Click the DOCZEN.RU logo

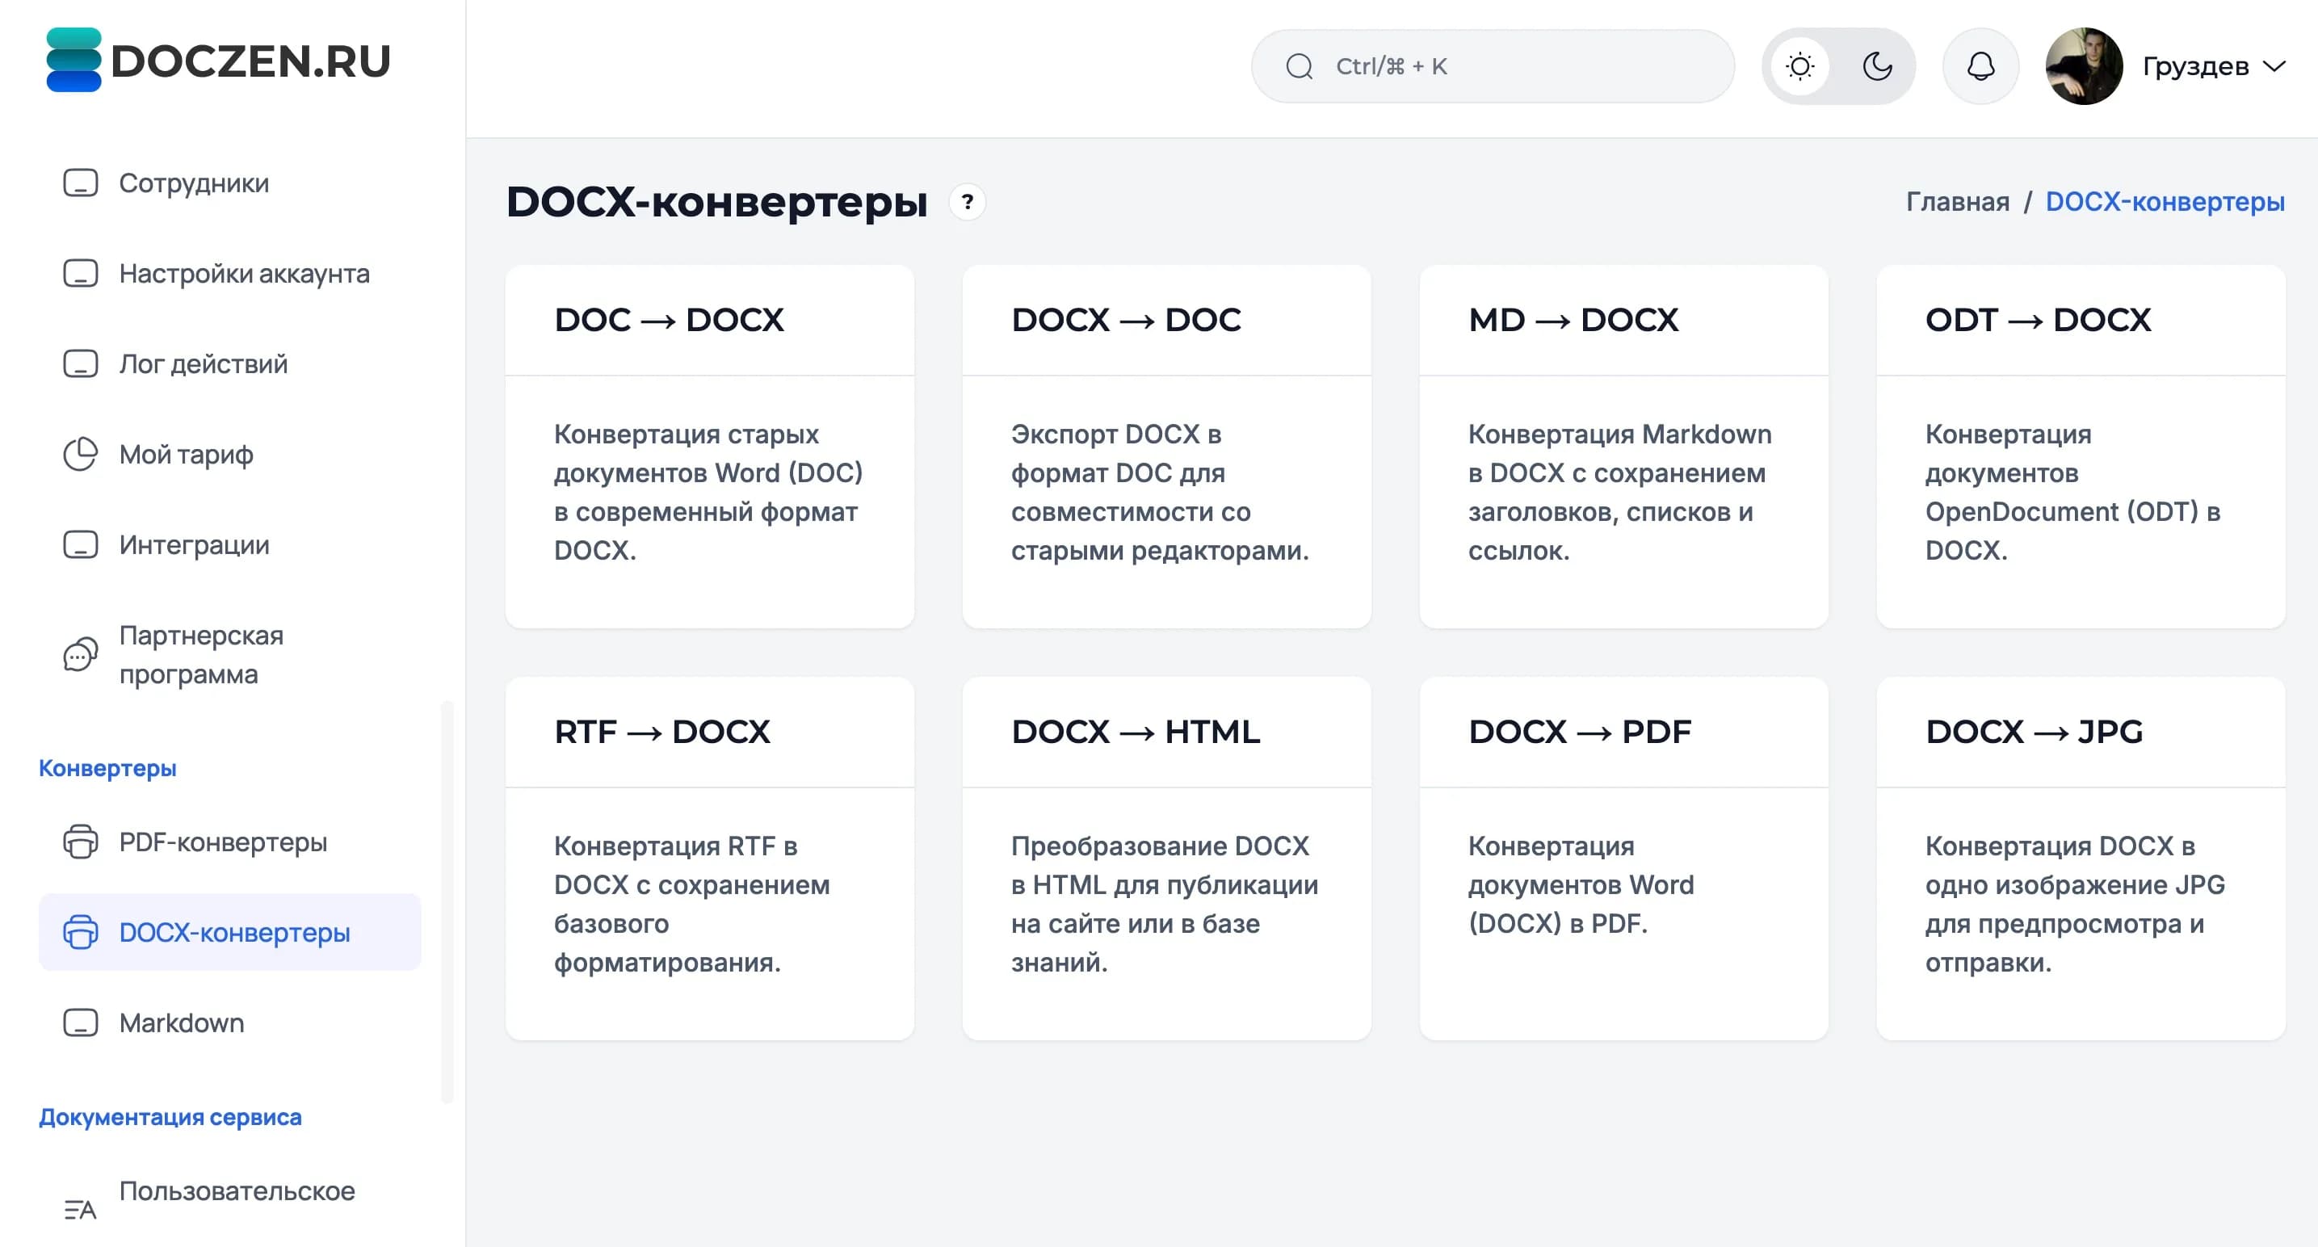coord(218,61)
